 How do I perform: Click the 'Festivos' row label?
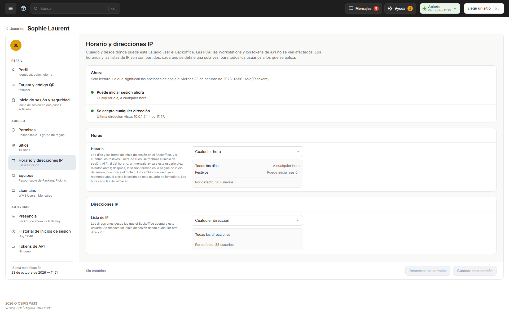coord(202,173)
